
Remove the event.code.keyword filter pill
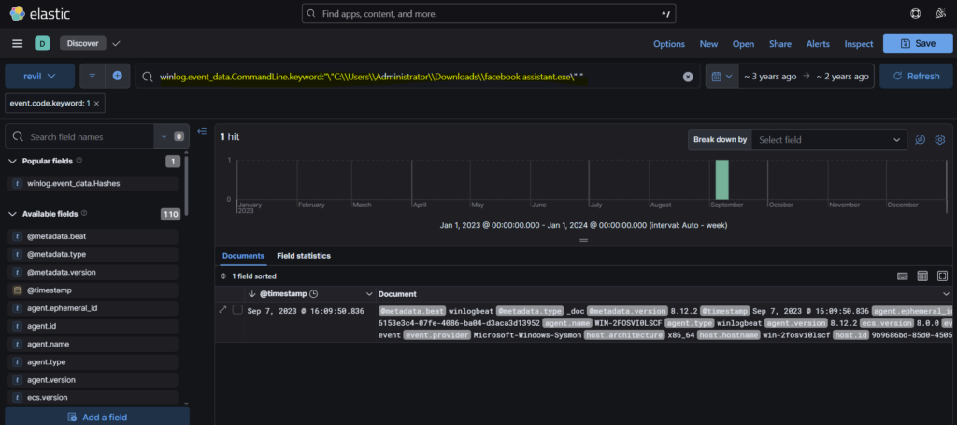click(x=98, y=104)
